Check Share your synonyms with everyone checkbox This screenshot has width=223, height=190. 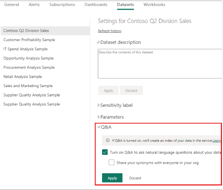tap(111, 163)
